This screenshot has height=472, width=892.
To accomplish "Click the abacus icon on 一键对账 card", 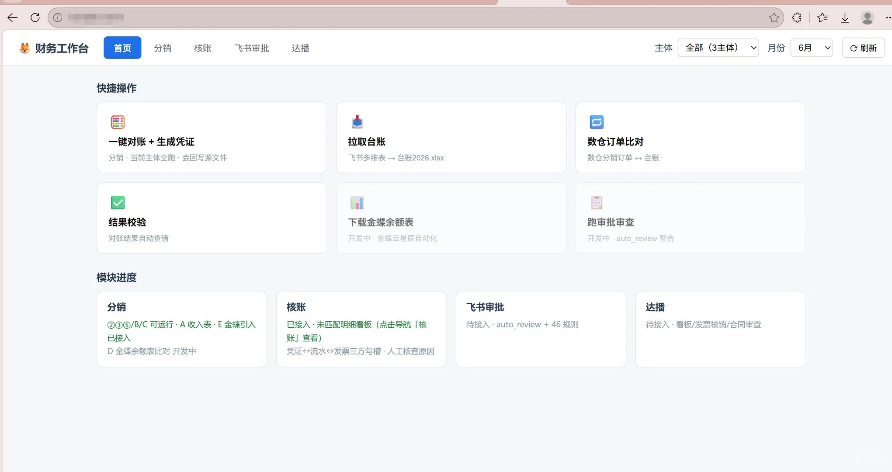I will [x=118, y=122].
